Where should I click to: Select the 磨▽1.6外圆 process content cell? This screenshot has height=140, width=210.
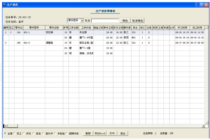(86, 38)
